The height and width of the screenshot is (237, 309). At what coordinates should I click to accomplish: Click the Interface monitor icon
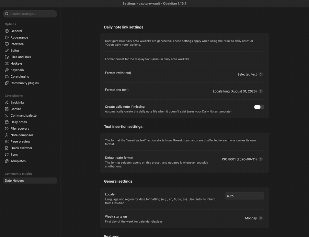point(7,44)
